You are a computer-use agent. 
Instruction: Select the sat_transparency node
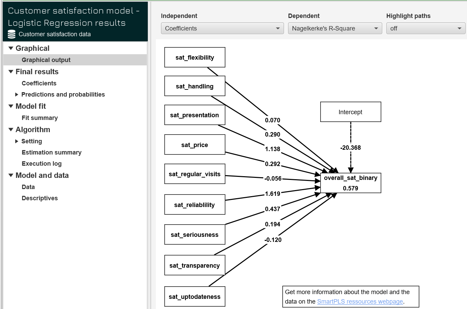pyautogui.click(x=195, y=265)
